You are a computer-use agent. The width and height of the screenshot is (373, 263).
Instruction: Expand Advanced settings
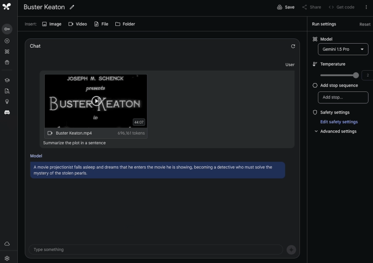click(335, 131)
